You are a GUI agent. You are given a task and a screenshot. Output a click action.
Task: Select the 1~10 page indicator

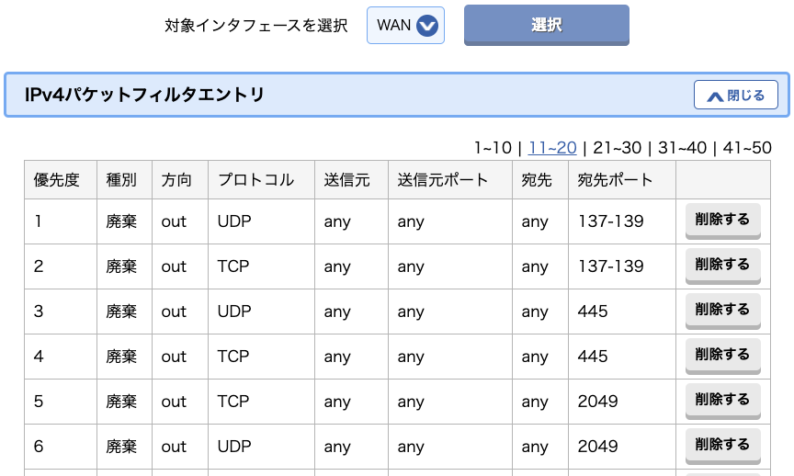click(x=492, y=148)
